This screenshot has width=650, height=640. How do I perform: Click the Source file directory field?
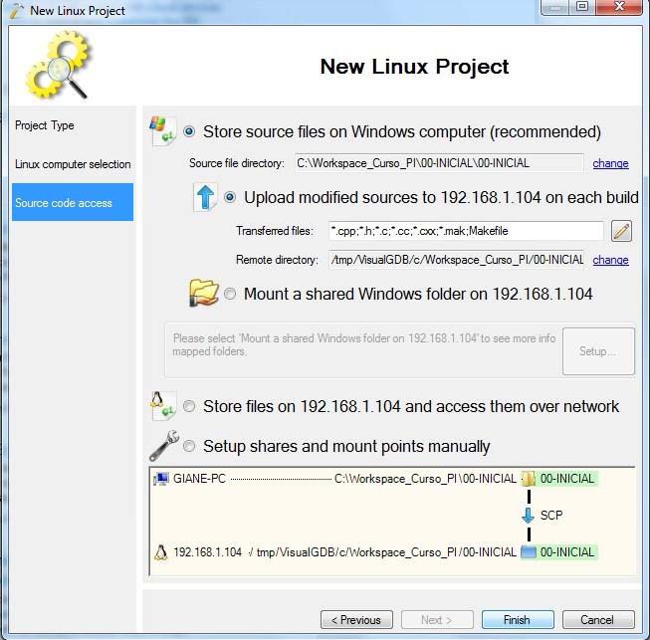point(439,163)
